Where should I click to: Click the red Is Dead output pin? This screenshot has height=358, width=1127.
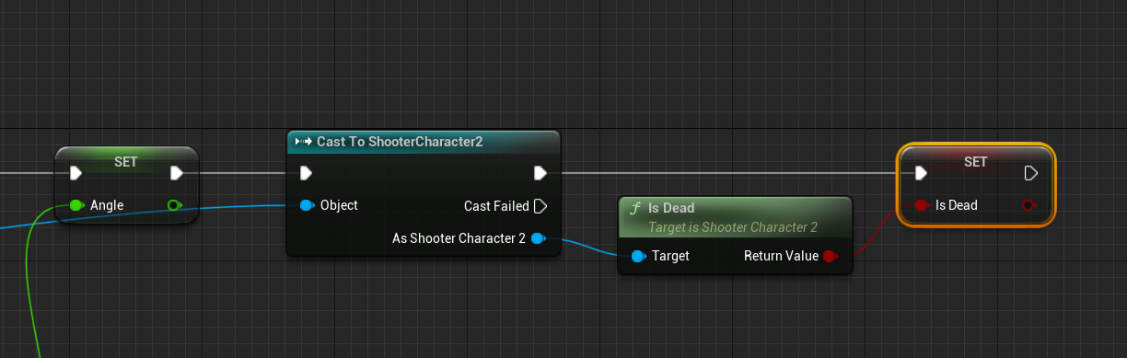click(1029, 205)
